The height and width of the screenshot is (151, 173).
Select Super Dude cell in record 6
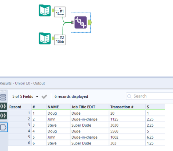click(89, 143)
